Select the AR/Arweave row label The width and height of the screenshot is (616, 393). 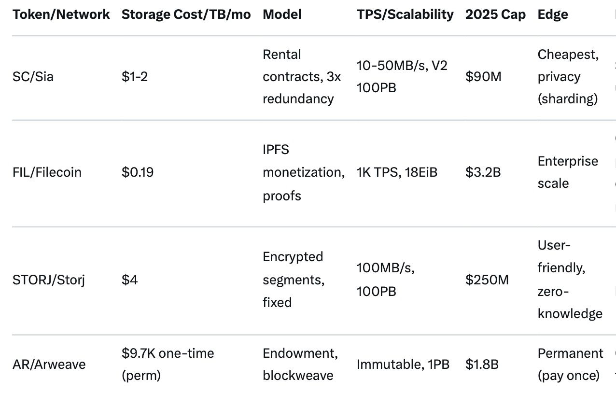[49, 364]
